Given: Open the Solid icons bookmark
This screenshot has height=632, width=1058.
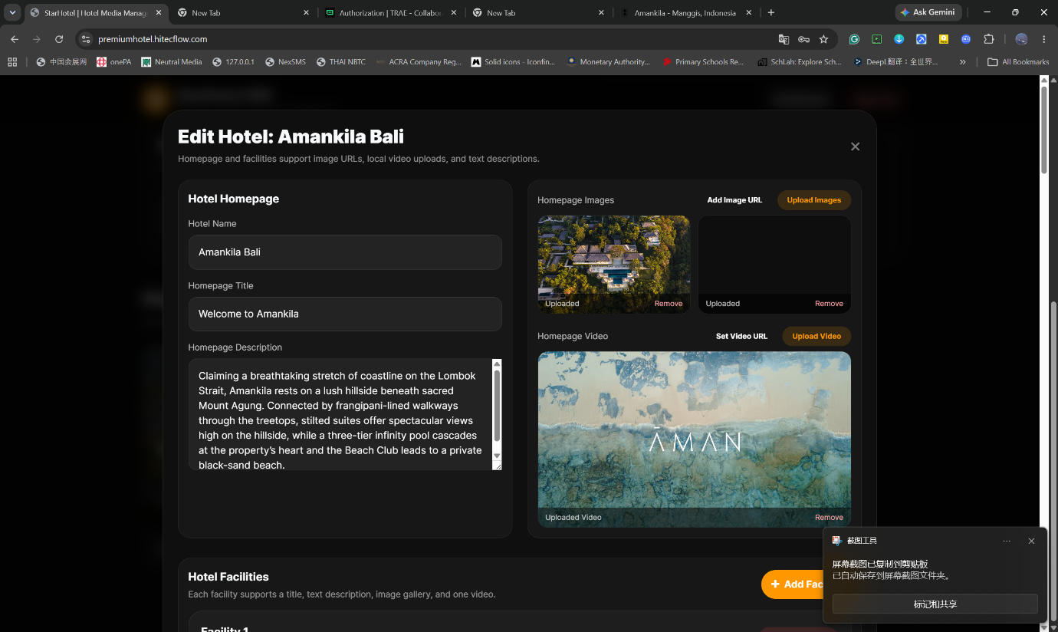Looking at the screenshot, I should [513, 62].
